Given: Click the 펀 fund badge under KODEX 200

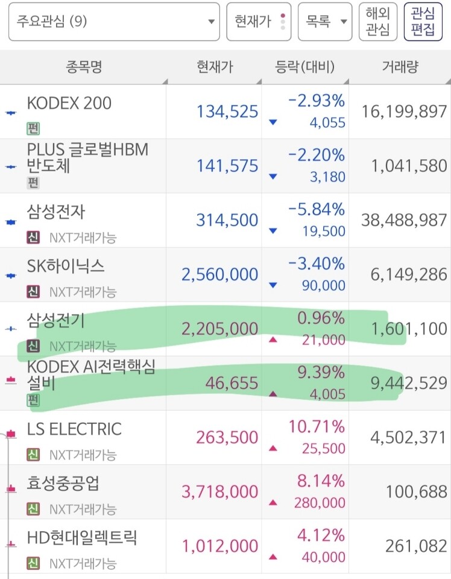Looking at the screenshot, I should point(33,128).
